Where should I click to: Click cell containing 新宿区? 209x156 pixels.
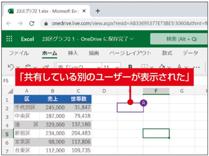(27, 134)
